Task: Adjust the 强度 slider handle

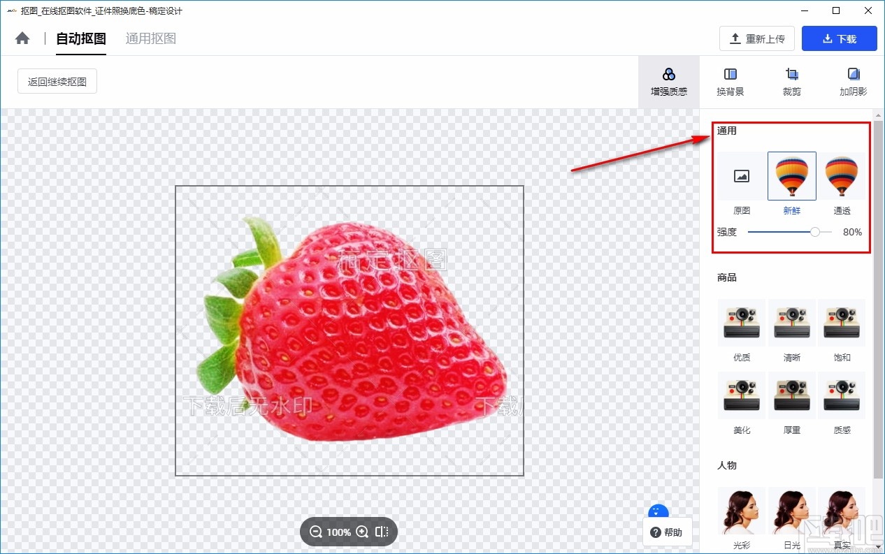Action: (815, 232)
